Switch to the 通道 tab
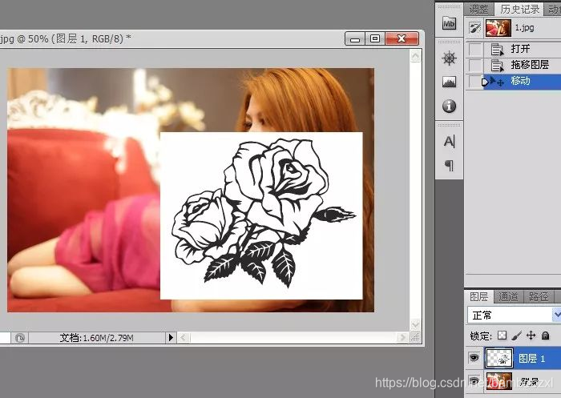The width and height of the screenshot is (561, 398). [x=508, y=296]
